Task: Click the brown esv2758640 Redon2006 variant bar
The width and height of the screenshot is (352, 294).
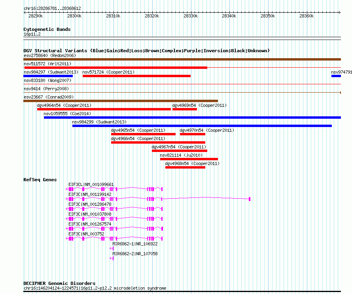Action: coord(182,59)
